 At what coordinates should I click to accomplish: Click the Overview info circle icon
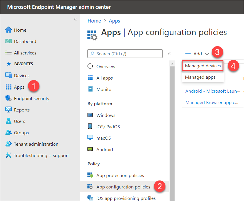90,66
